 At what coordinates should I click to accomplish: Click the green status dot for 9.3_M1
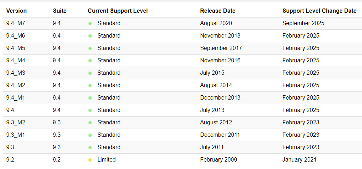pos(90,135)
